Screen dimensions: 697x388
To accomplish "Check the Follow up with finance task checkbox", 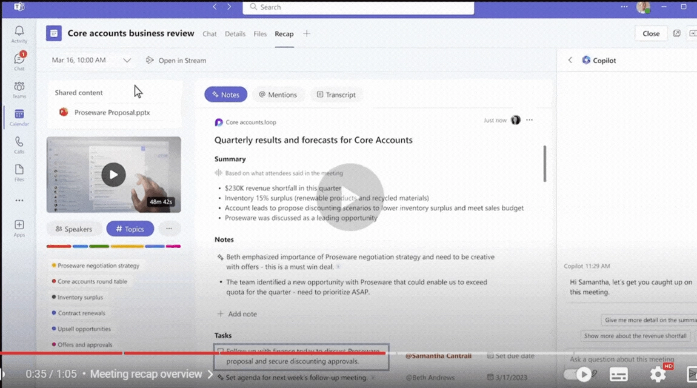I will pos(221,352).
